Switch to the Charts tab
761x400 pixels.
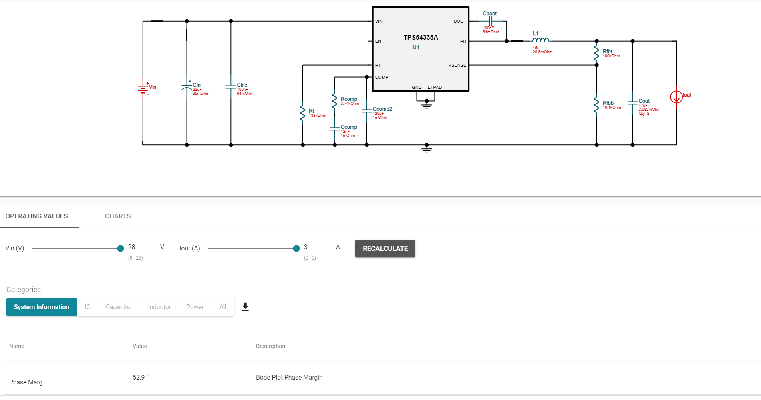[118, 216]
